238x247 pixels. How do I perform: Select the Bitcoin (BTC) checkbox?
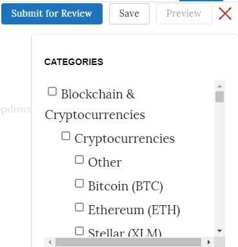(79, 183)
